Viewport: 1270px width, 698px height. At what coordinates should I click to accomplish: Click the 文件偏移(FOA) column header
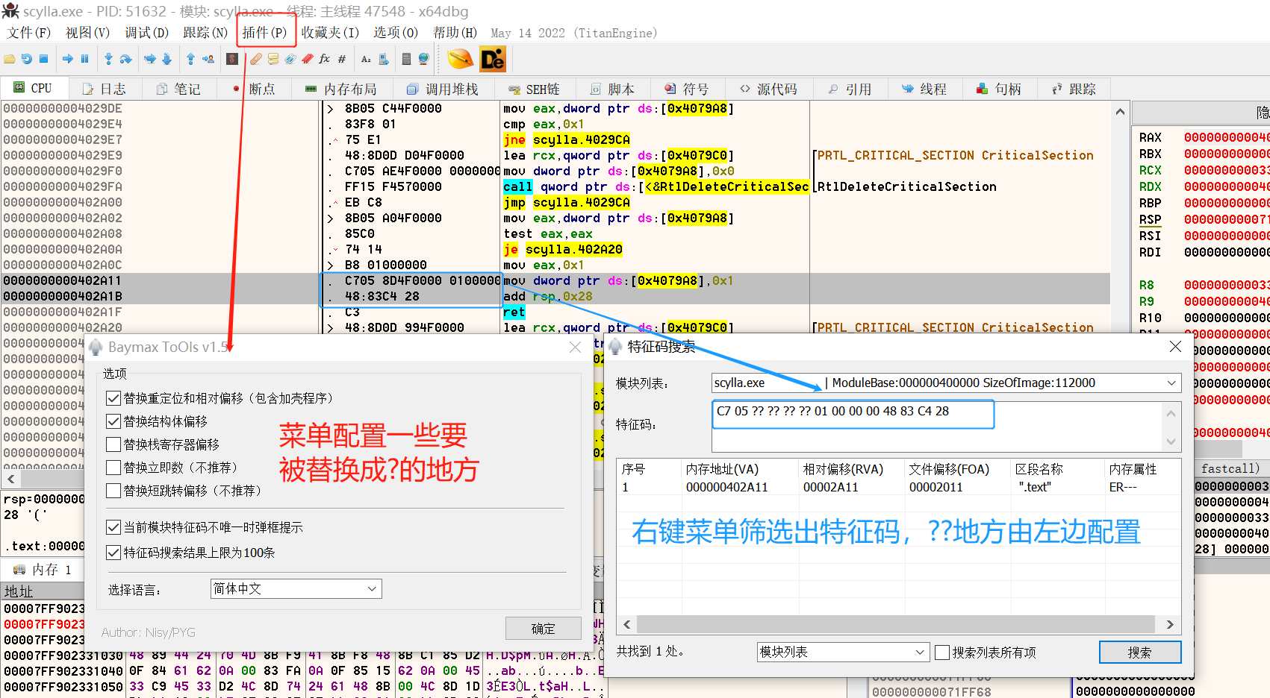click(x=958, y=469)
